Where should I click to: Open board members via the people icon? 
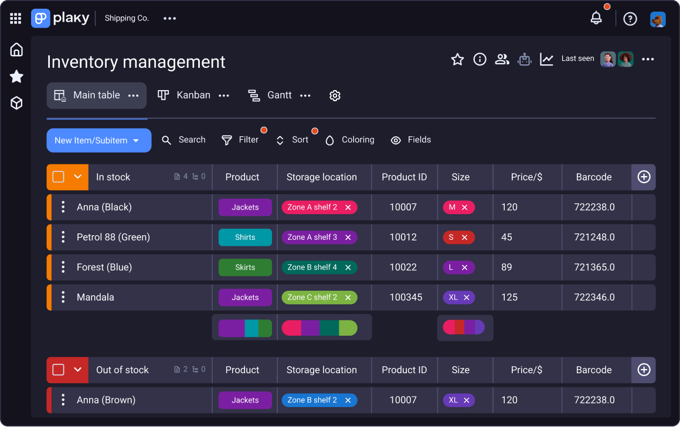pyautogui.click(x=502, y=59)
